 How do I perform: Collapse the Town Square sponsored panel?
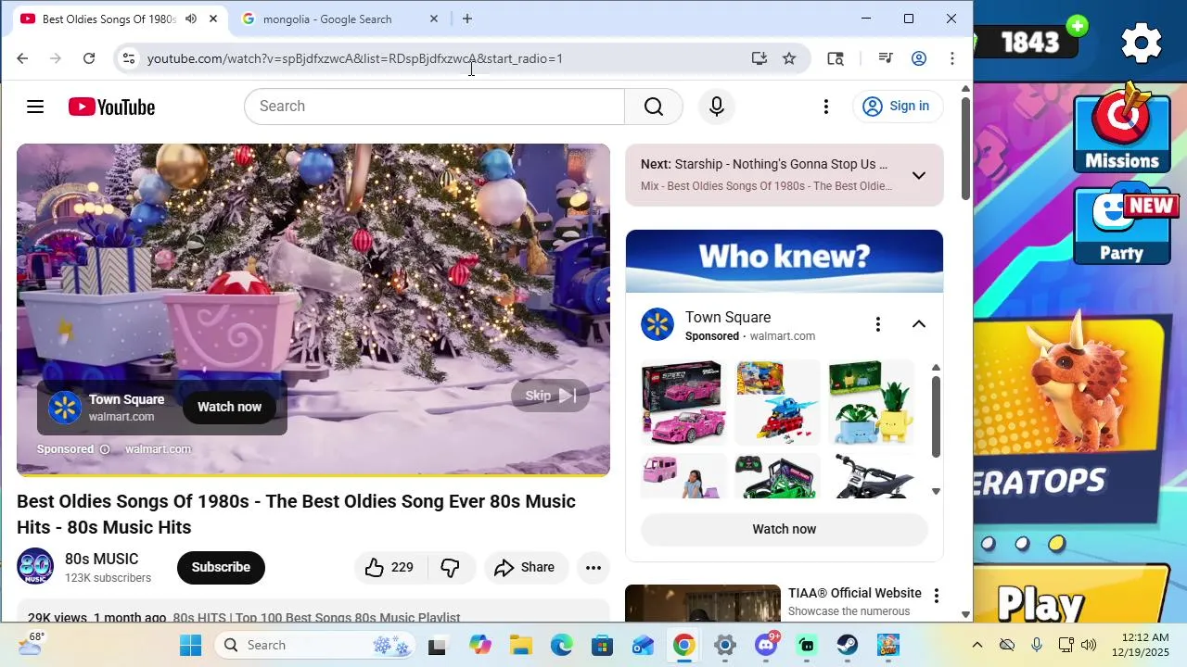pos(919,324)
